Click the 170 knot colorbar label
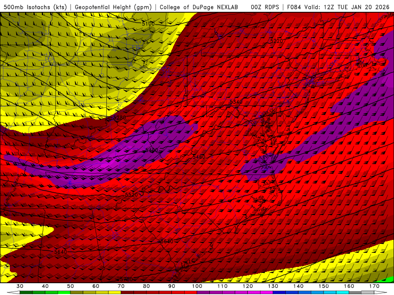Screen dimensions: 394x295 pyautogui.click(x=374, y=286)
